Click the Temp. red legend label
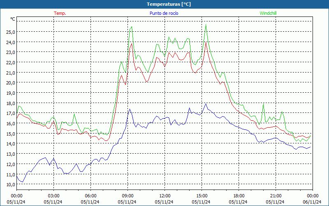 pyautogui.click(x=60, y=13)
